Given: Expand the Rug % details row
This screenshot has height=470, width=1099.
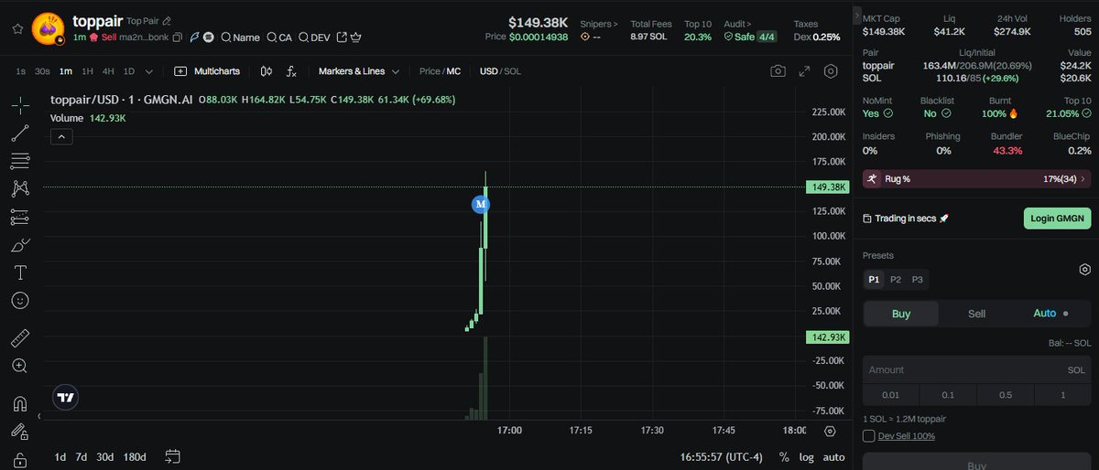Looking at the screenshot, I should click(x=977, y=178).
